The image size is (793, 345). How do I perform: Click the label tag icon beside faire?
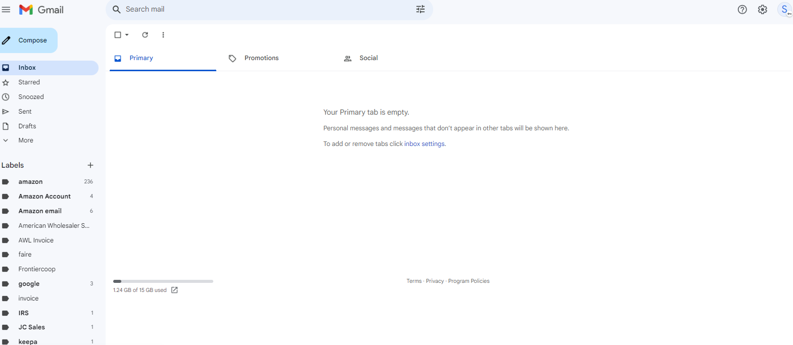click(6, 255)
